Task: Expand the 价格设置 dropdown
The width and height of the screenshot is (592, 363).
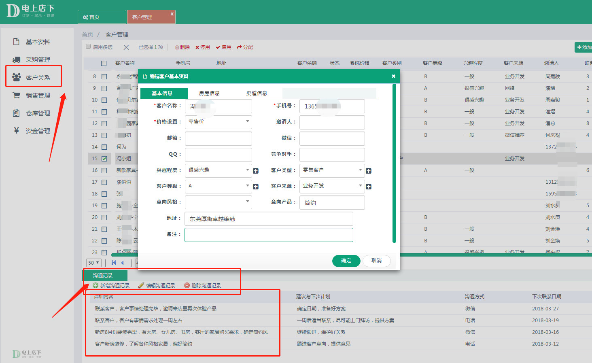Action: (x=219, y=122)
